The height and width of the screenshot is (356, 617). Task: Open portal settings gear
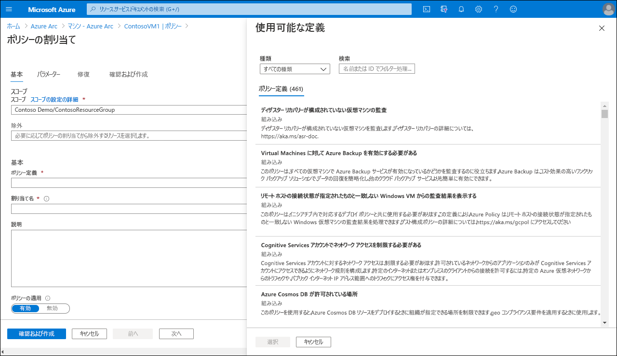tap(479, 9)
